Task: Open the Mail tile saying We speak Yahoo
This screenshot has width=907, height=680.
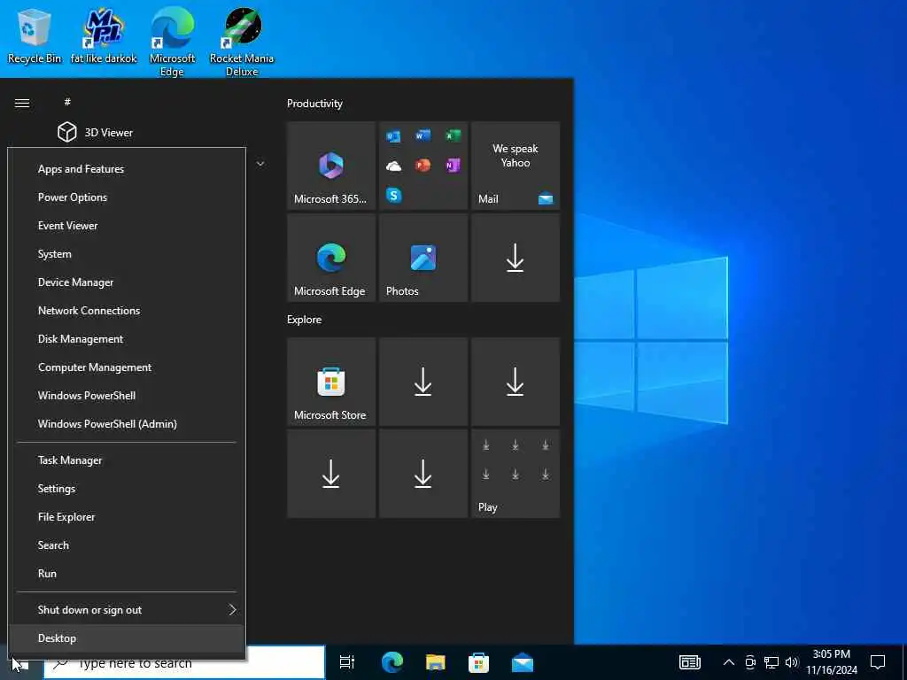Action: [516, 166]
